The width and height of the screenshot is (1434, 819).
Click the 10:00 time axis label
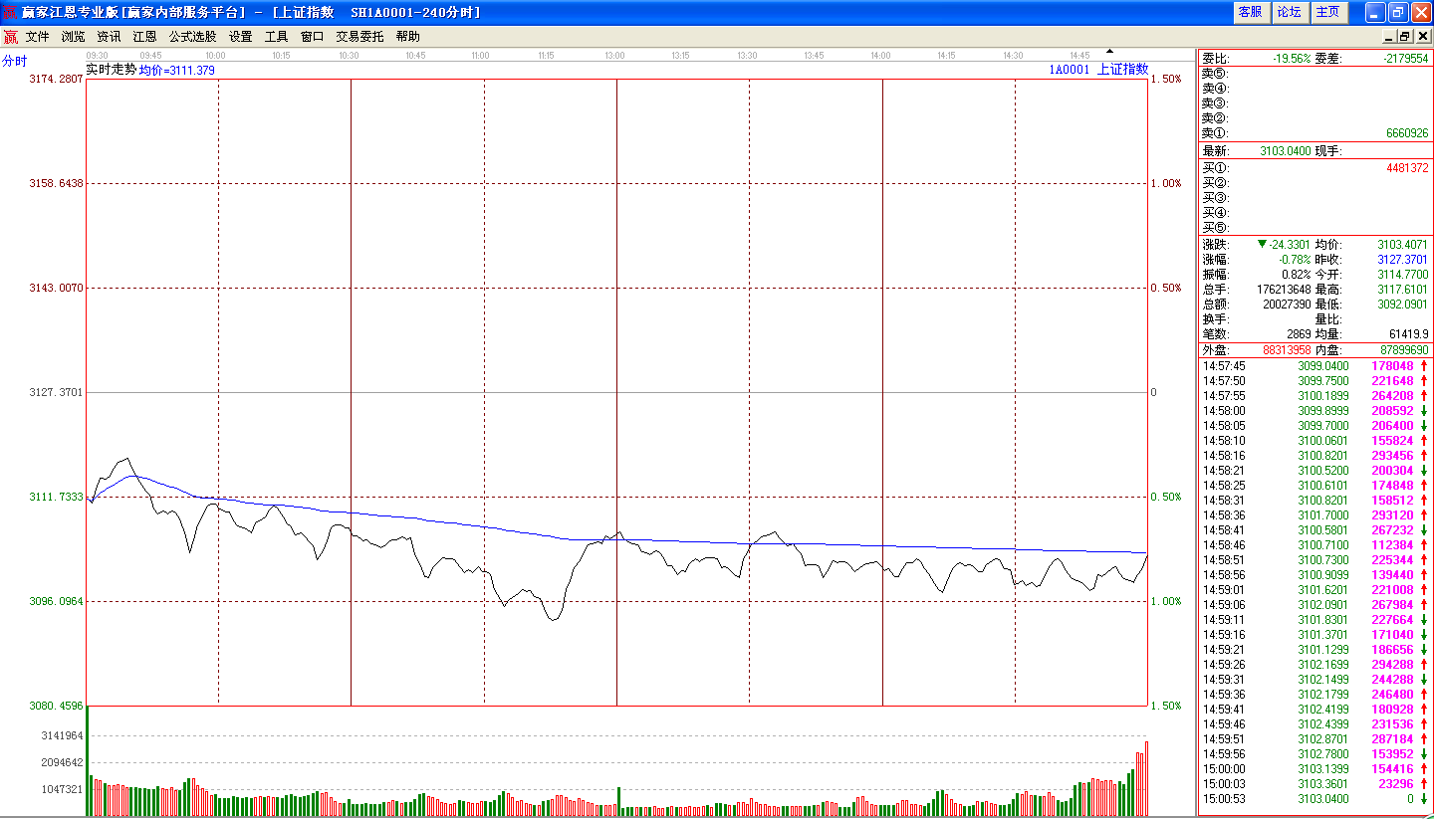click(215, 56)
